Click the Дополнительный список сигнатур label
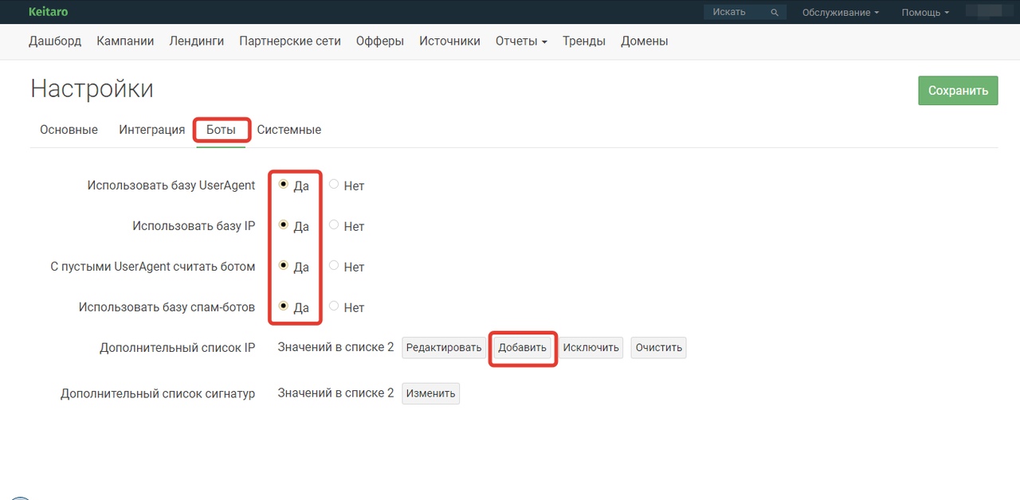 pyautogui.click(x=158, y=393)
